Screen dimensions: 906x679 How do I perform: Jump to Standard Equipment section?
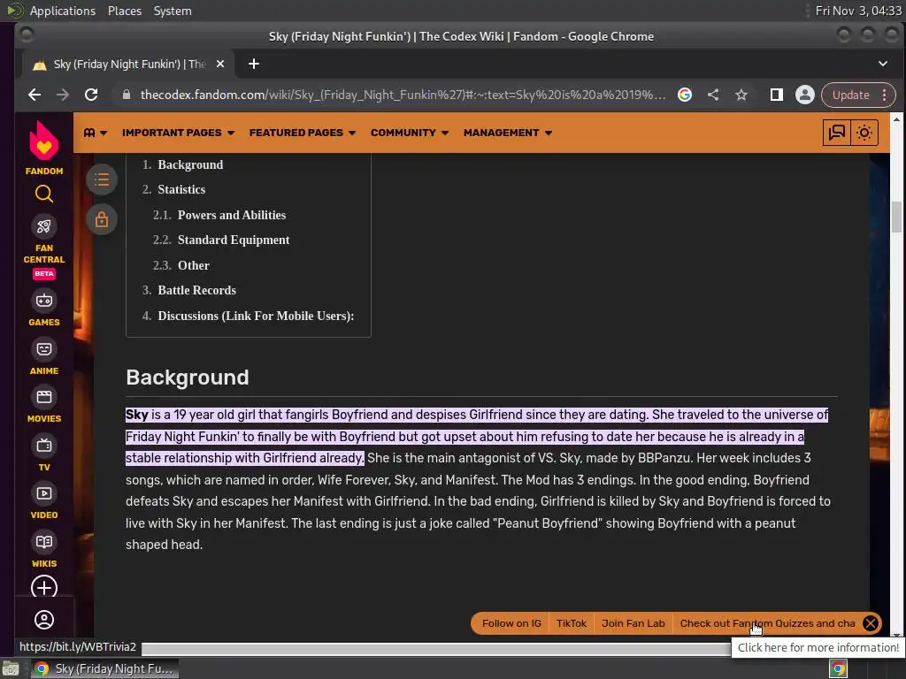234,240
